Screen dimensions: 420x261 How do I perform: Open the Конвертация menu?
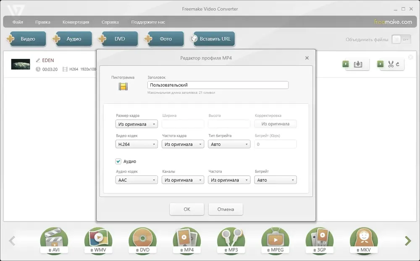(76, 22)
